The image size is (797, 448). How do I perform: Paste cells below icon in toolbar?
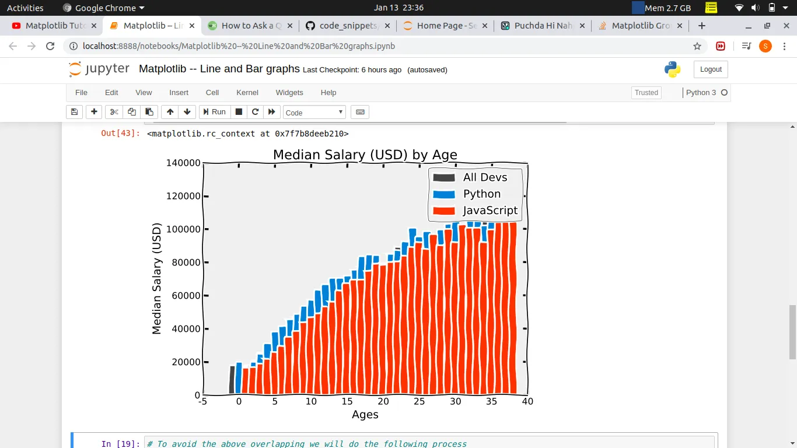pos(149,112)
